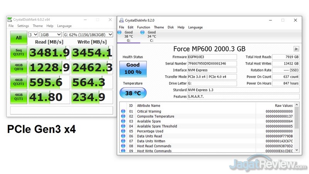Open test size dropdown showing 1GiB
309x174 pixels.
point(51,34)
